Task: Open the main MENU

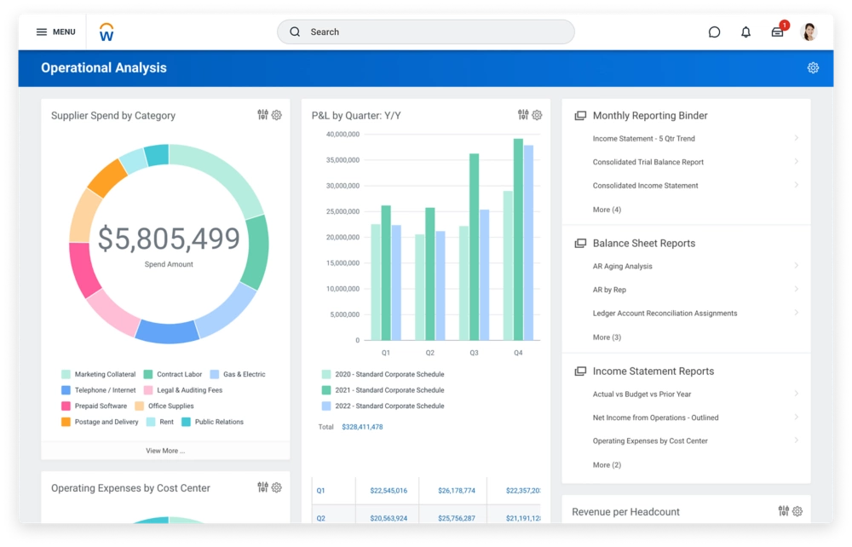Action: point(55,32)
